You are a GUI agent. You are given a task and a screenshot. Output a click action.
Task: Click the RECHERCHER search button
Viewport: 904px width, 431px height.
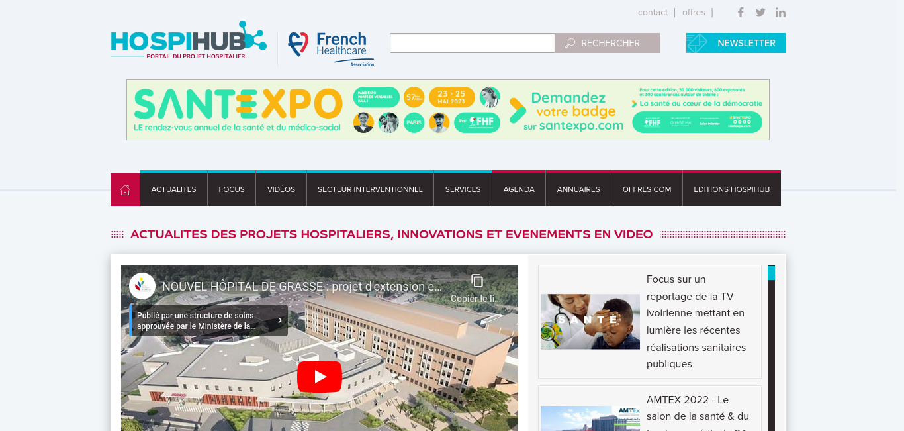tap(607, 43)
